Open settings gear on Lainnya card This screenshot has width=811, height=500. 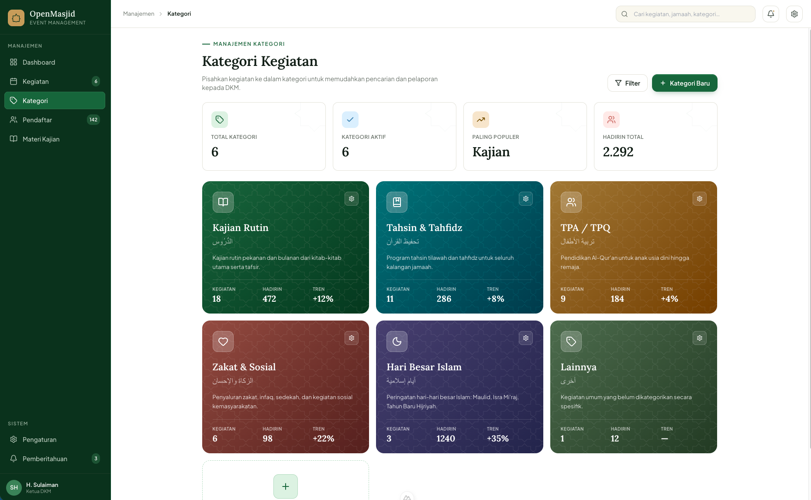[x=700, y=338]
